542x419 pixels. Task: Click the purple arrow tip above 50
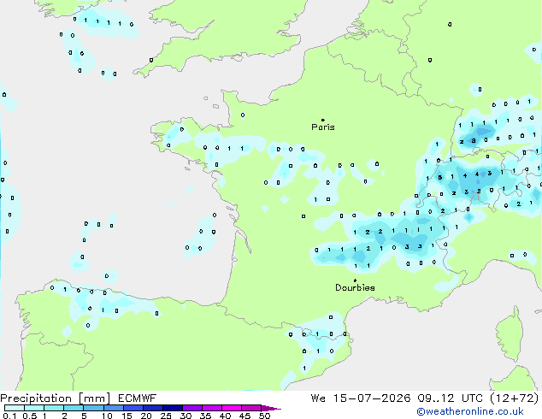(271, 408)
